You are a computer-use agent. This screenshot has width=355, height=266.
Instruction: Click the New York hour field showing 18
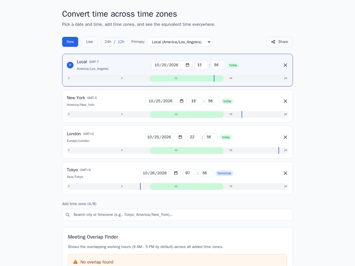[x=196, y=101]
